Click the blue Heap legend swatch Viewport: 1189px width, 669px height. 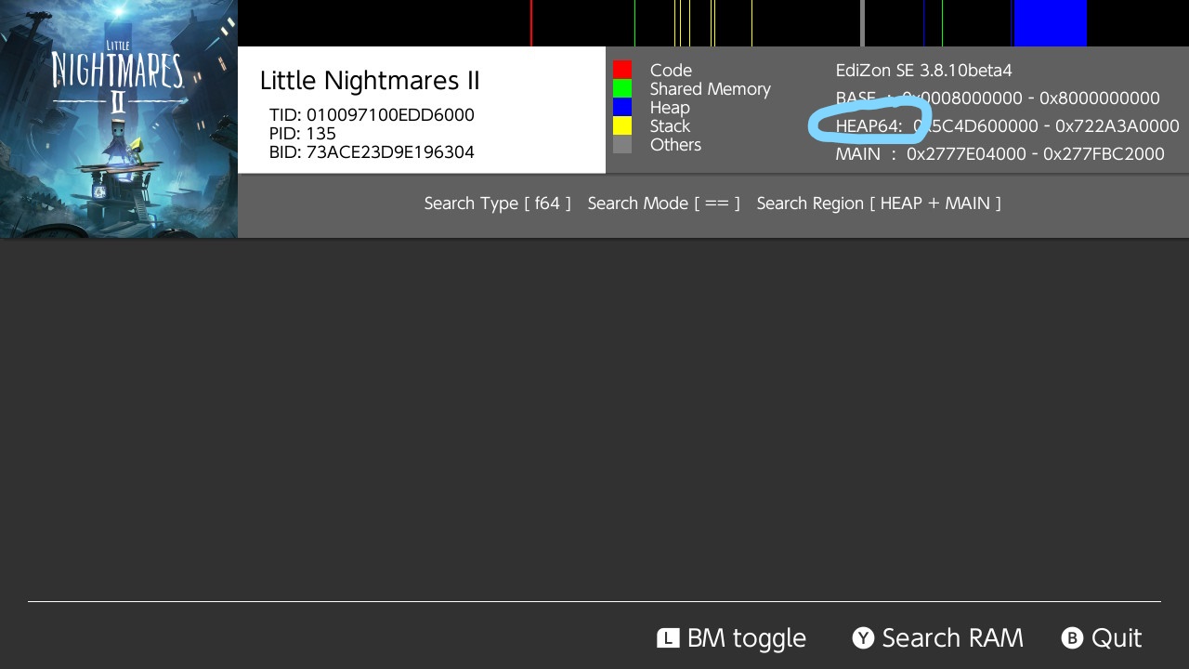pyautogui.click(x=622, y=107)
